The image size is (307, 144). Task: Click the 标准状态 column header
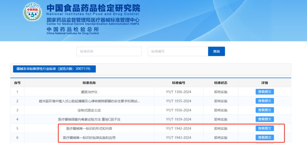220,83
